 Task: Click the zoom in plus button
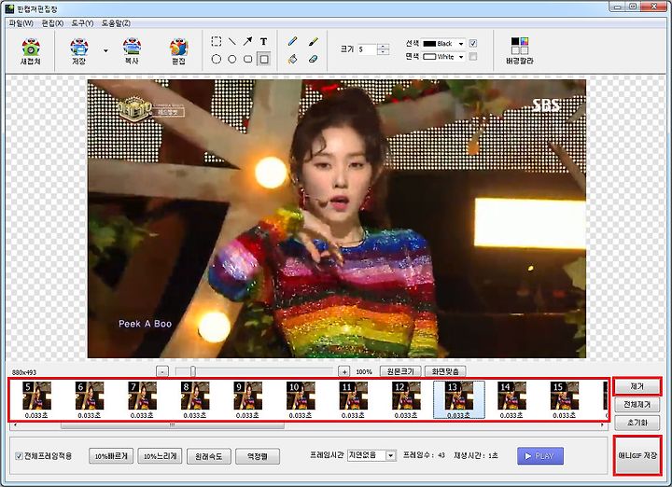(343, 371)
